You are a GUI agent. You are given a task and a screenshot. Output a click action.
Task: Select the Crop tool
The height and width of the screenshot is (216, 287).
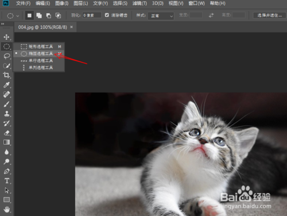pyautogui.click(x=6, y=75)
